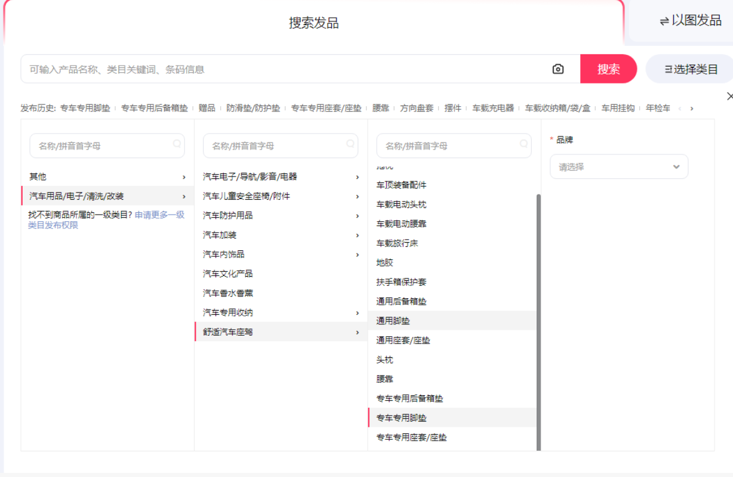Switch to the 搜索发品 tab
Viewport: 733px width, 477px height.
point(313,23)
